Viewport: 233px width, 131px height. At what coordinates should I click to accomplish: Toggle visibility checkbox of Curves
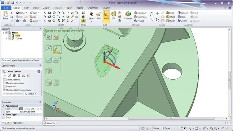click(x=10, y=39)
